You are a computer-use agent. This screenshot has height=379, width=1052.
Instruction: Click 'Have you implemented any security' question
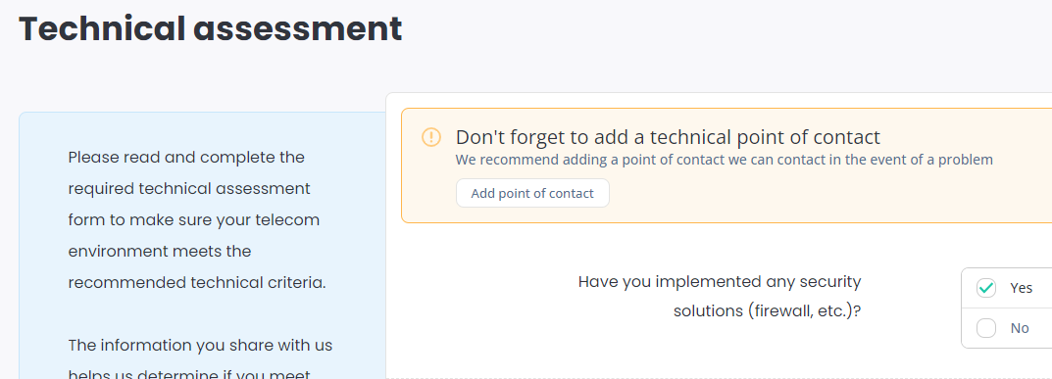coord(720,282)
